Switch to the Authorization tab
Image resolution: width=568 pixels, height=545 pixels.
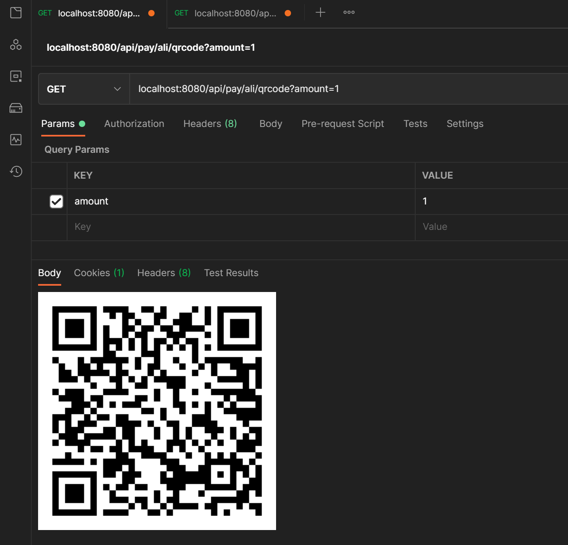point(134,123)
